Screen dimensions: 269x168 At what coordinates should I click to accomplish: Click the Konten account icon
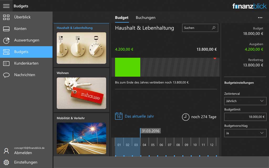click(x=6, y=29)
